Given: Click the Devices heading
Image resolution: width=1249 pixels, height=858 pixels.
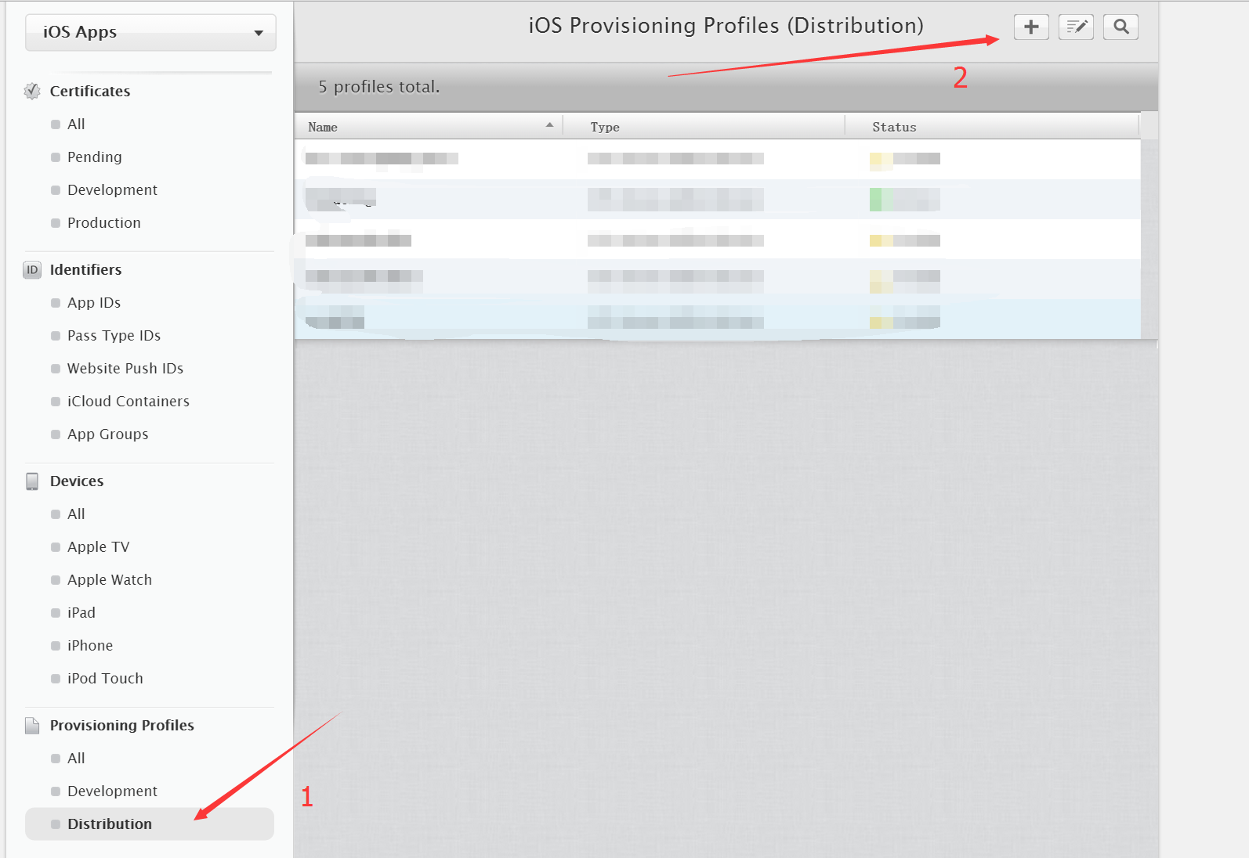Looking at the screenshot, I should [x=77, y=481].
